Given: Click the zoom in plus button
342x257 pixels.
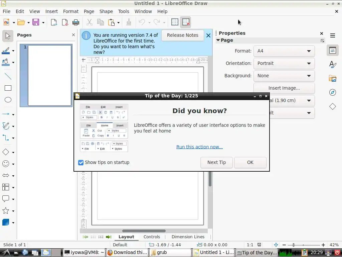Looking at the screenshot, I should [323, 245].
